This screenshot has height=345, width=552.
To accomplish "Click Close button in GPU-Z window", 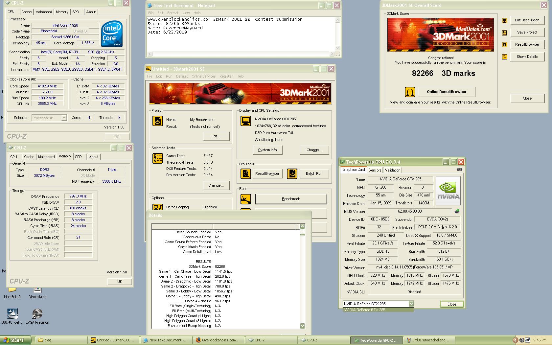I will tap(452, 304).
